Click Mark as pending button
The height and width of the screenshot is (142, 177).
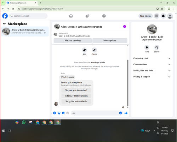(73, 40)
